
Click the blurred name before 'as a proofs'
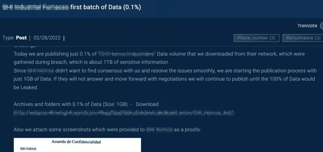click(159, 130)
